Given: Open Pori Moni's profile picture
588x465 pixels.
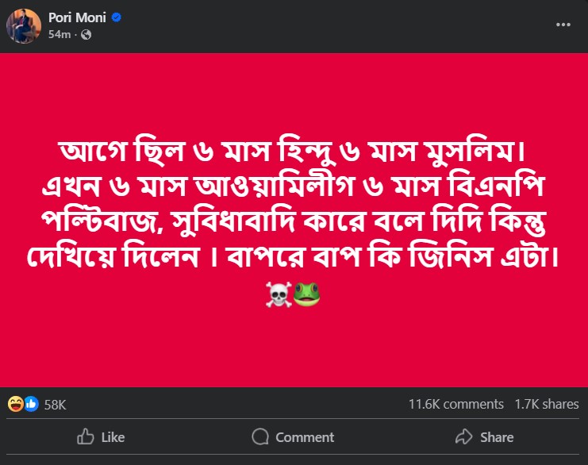Looking at the screenshot, I should [x=24, y=26].
